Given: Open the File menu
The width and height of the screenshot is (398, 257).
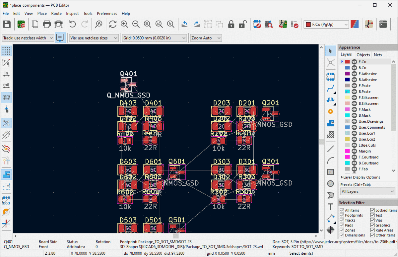Looking at the screenshot, I should coord(6,14).
